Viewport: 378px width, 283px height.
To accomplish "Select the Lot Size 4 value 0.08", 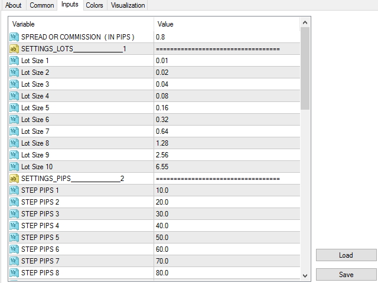I will tap(162, 96).
